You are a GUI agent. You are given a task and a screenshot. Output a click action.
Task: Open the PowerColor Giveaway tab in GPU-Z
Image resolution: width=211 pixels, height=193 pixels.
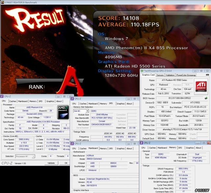click(186, 75)
